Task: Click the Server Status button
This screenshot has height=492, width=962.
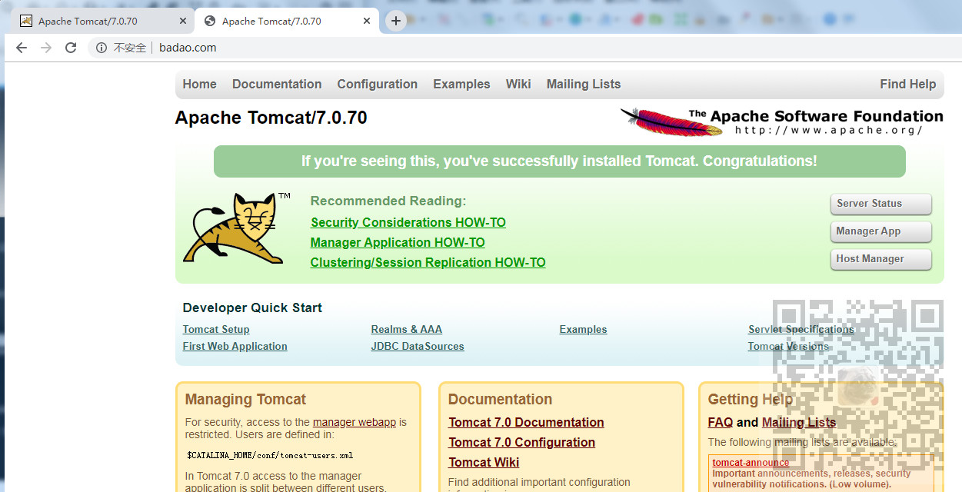Action: [880, 204]
